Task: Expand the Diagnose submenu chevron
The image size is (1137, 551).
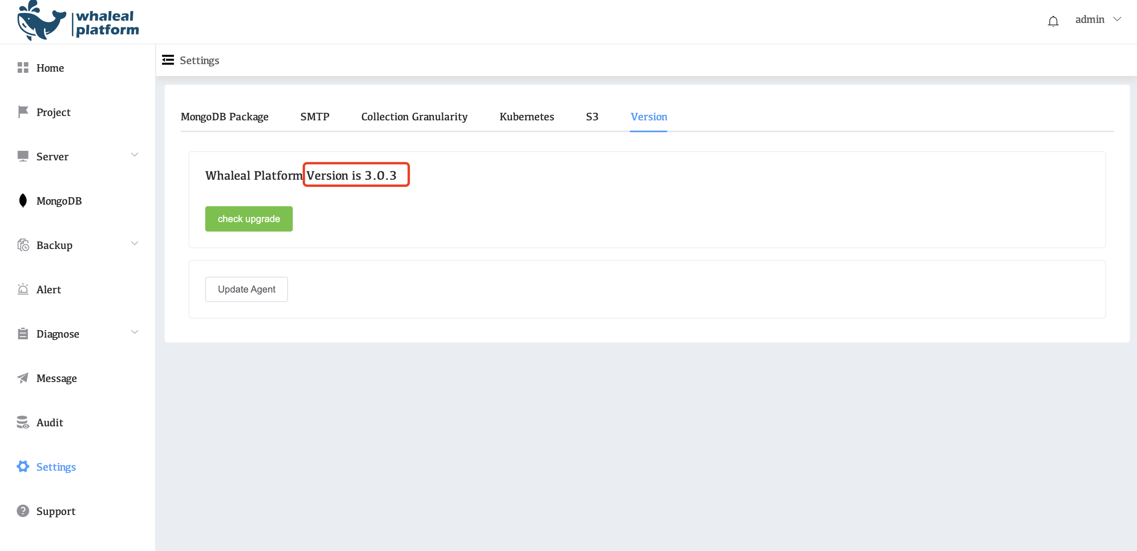Action: [x=135, y=332]
